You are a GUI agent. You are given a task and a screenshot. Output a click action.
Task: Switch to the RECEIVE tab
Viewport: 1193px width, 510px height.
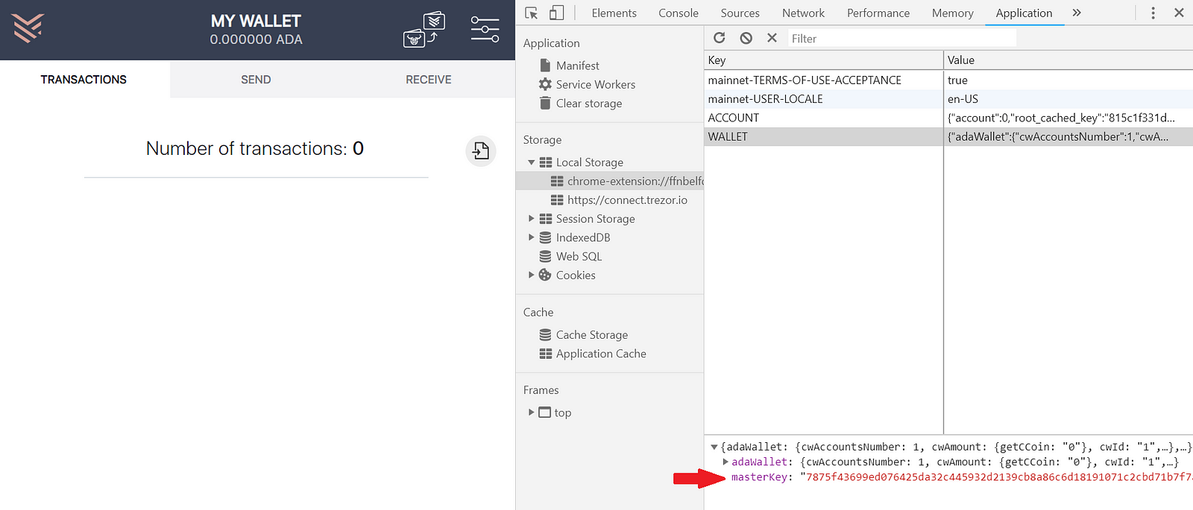(x=429, y=80)
